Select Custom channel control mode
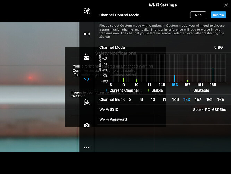 pyautogui.click(x=218, y=15)
